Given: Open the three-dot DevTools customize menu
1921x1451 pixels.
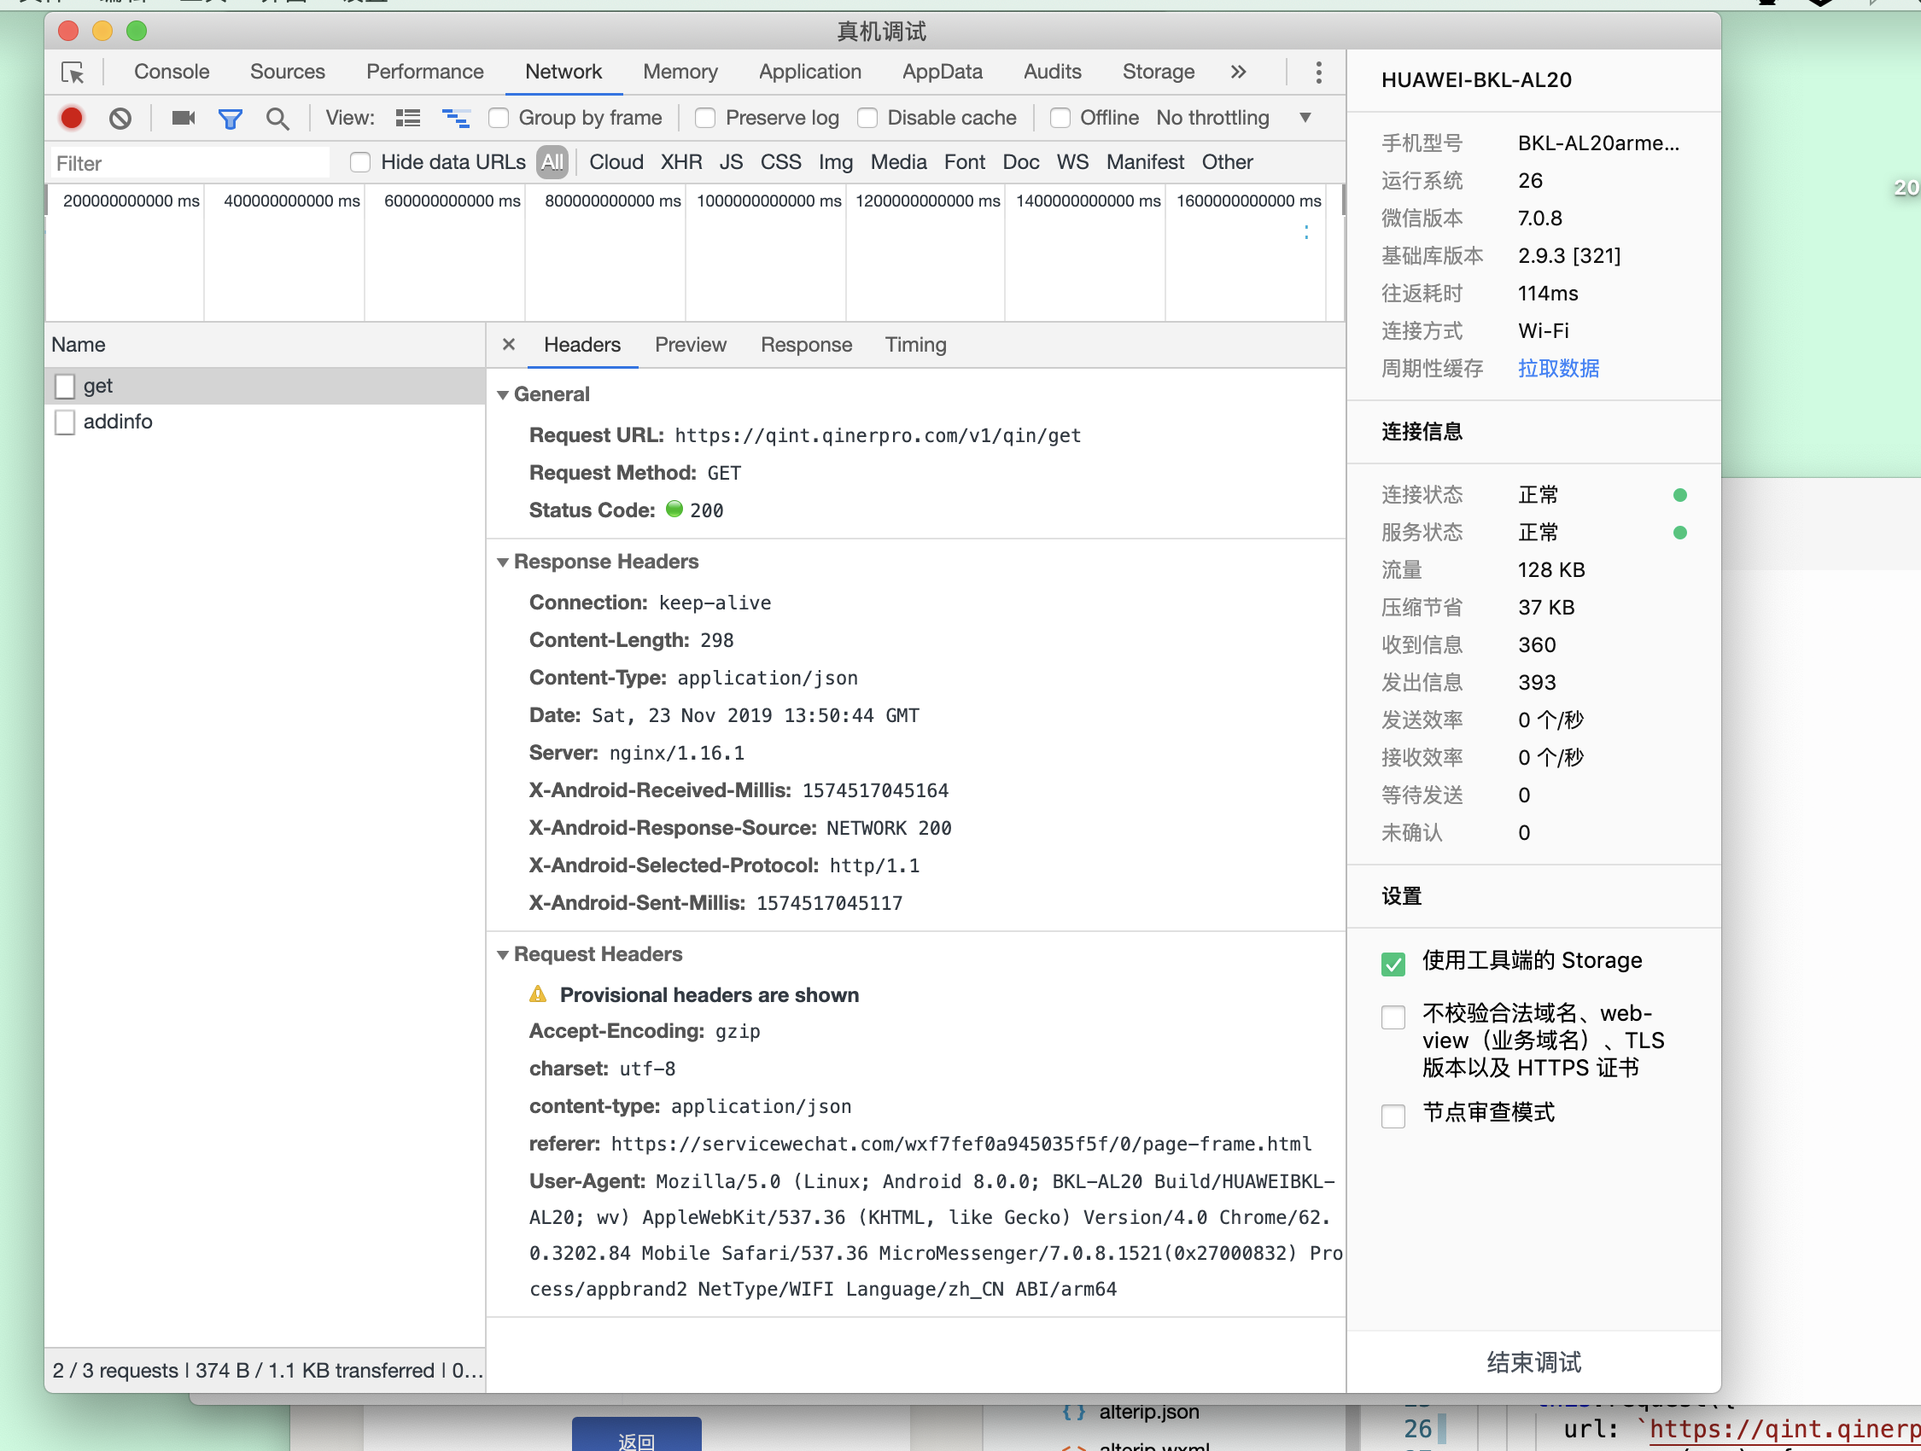Looking at the screenshot, I should coord(1318,72).
